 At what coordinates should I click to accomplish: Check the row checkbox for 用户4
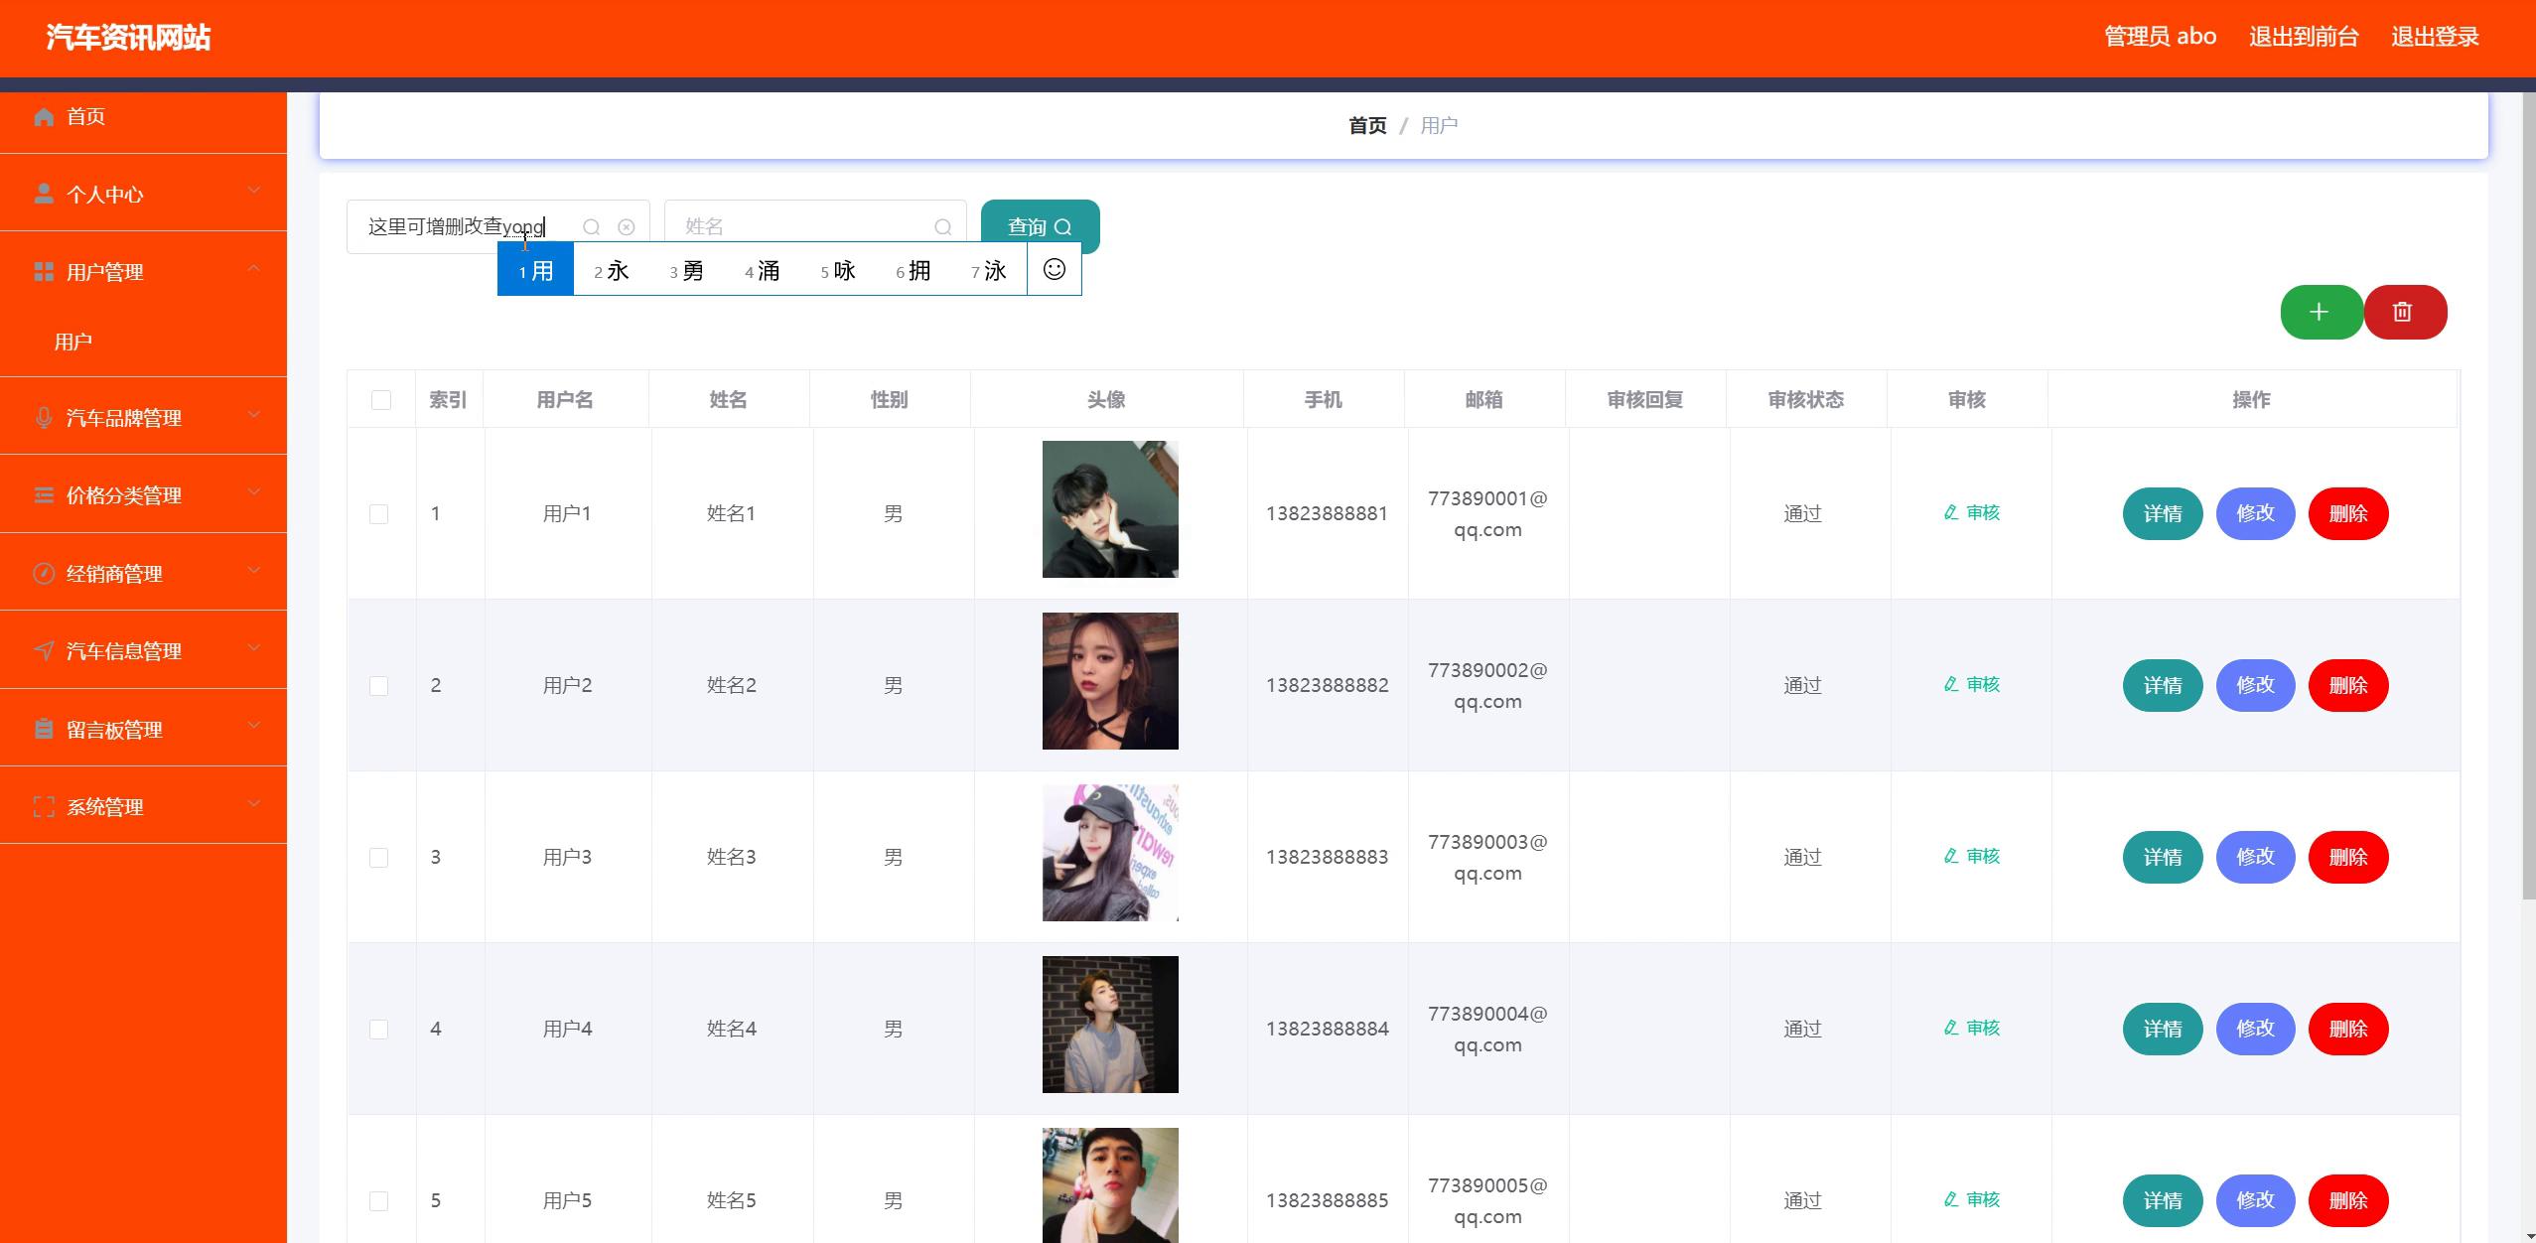coord(379,1030)
